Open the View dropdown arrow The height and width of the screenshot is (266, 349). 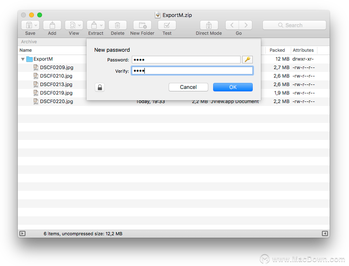pos(79,25)
